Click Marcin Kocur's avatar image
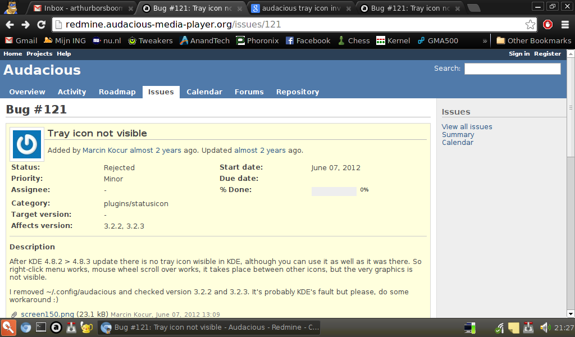This screenshot has width=575, height=337. (x=27, y=144)
